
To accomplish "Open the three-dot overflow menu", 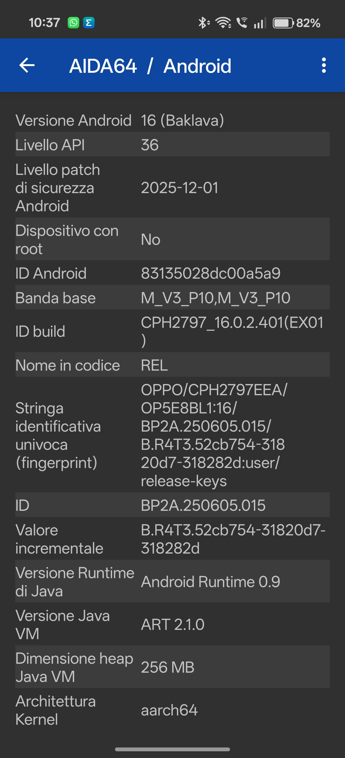I will click(x=324, y=65).
